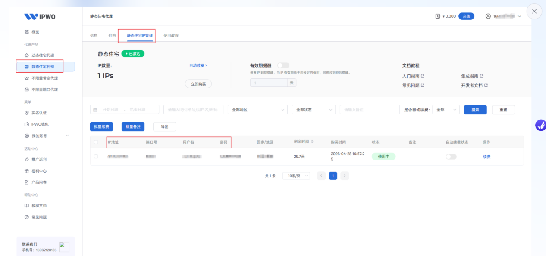546x256 pixels.
Task: Open 静态住宅代理 in sidebar
Action: click(x=46, y=67)
